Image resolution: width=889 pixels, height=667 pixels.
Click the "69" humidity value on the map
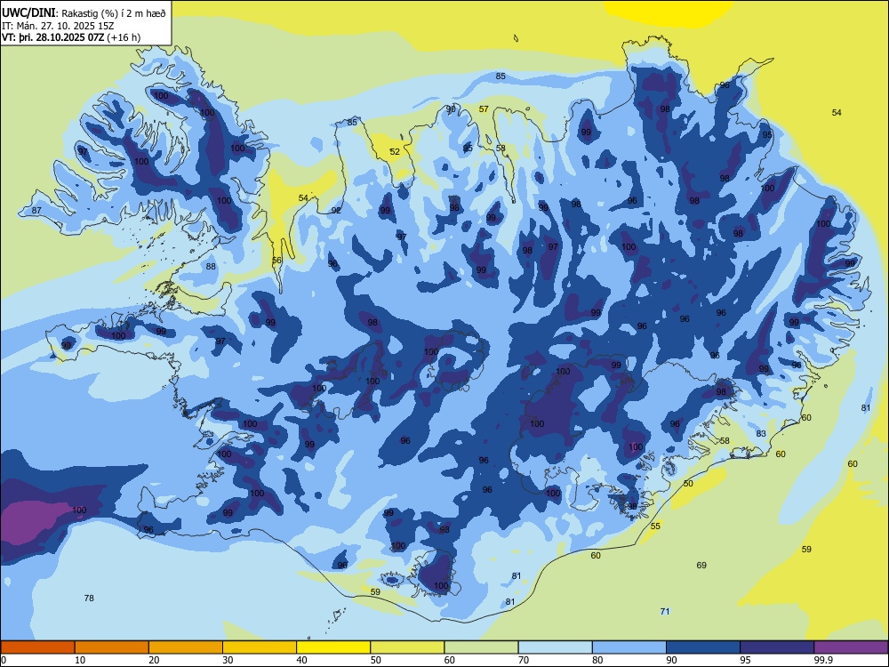click(701, 565)
